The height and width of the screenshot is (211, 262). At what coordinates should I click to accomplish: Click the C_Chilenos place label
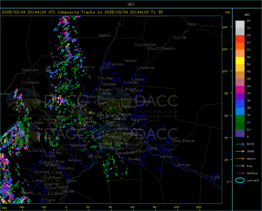(30, 82)
